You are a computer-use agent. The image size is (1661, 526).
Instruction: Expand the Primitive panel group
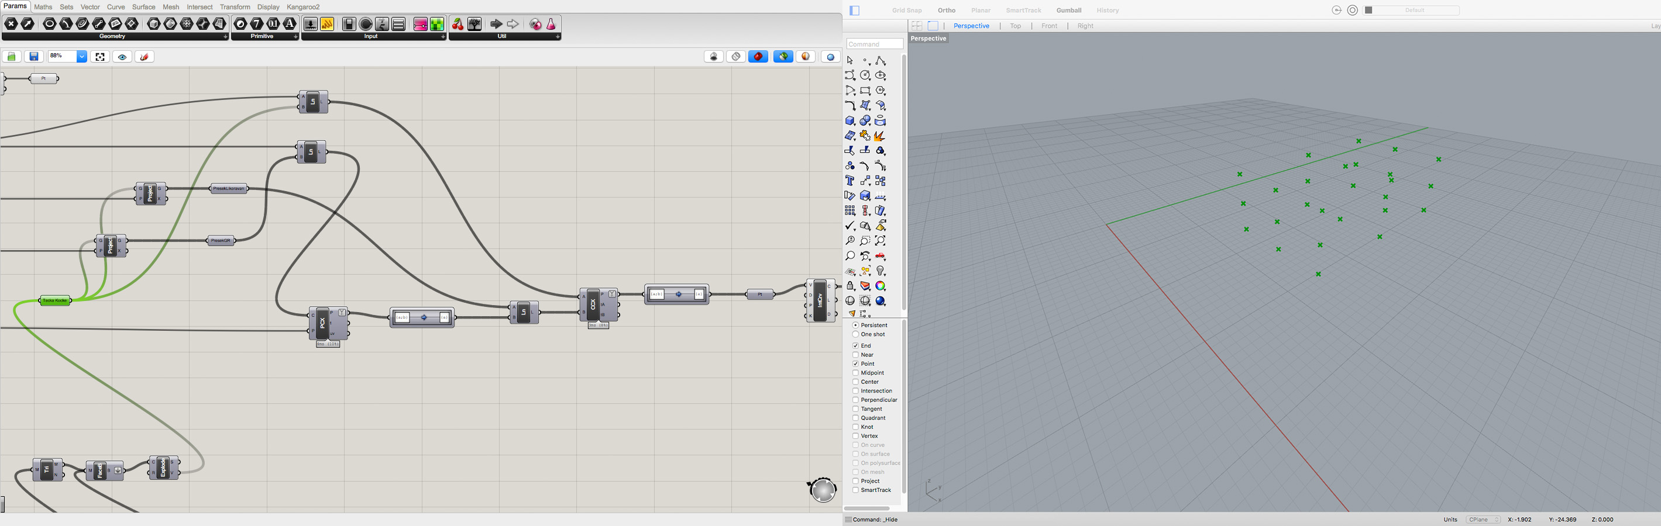295,37
